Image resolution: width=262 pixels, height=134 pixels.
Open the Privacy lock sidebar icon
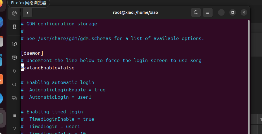pos(14,129)
